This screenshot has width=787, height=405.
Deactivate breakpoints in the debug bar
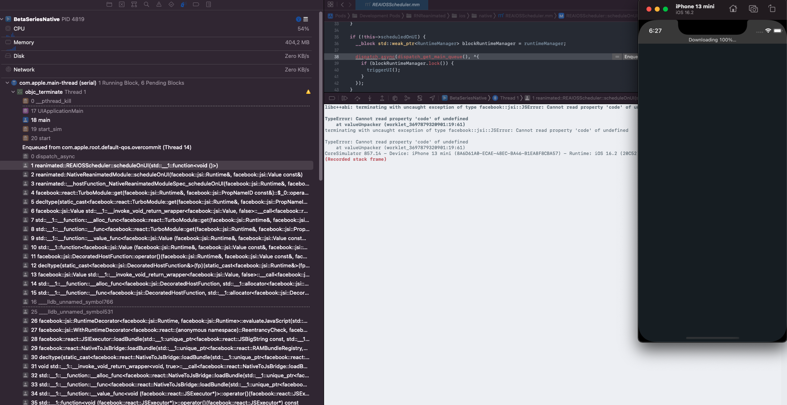[332, 98]
